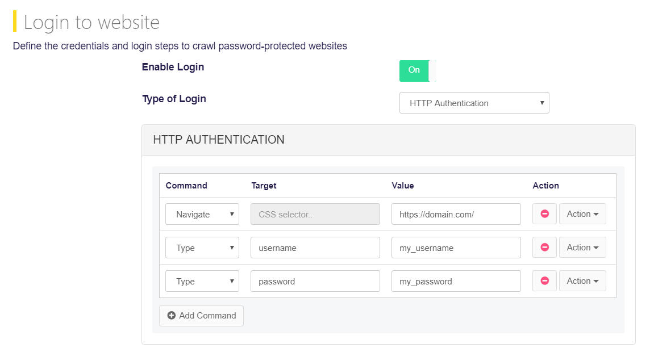The width and height of the screenshot is (654, 352).
Task: Edit the username target field
Action: pyautogui.click(x=315, y=248)
